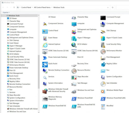Click the chevron after Control Panel breadcrumb
This screenshot has width=129, height=113.
pos(33,7)
